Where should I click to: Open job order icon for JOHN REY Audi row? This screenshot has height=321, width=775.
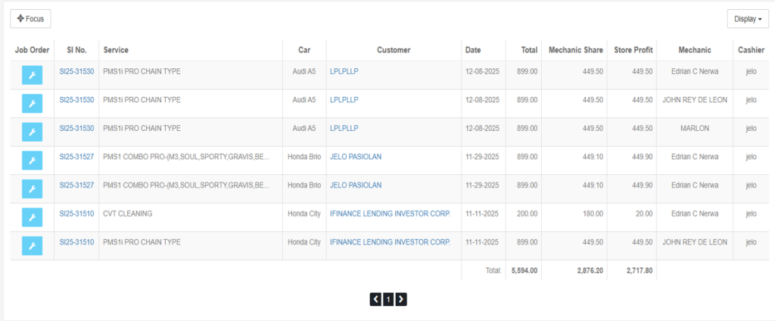tap(32, 104)
